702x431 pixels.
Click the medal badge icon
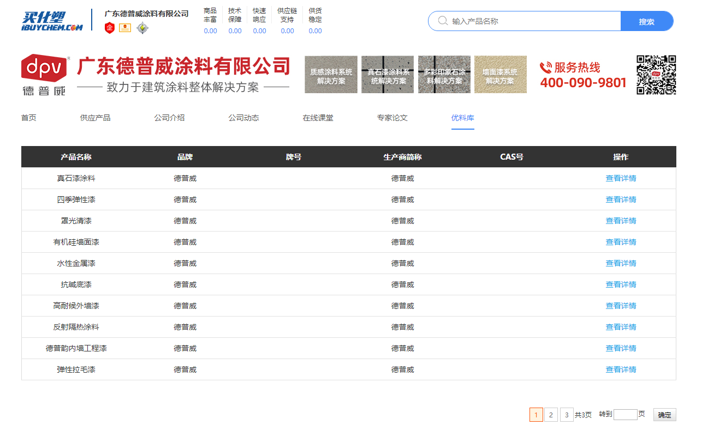[x=142, y=28]
